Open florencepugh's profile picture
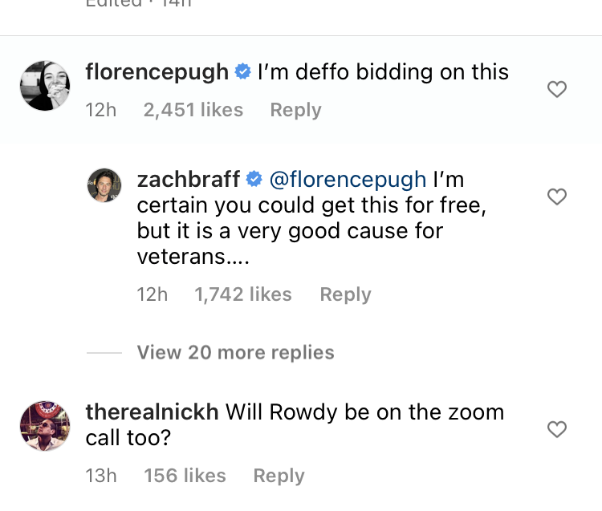Viewport: 602px width, 511px height. coord(45,86)
